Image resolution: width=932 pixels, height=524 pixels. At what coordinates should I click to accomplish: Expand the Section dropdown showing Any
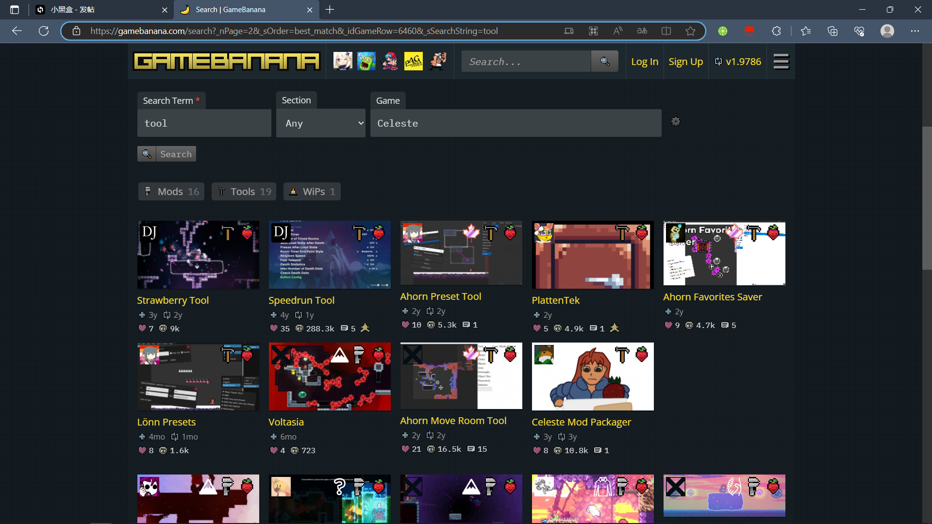321,123
